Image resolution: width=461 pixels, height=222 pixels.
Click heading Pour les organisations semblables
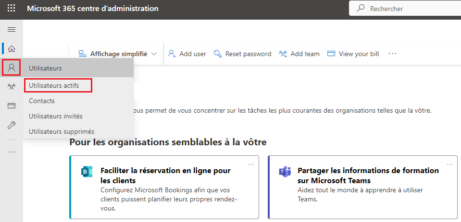(x=168, y=142)
